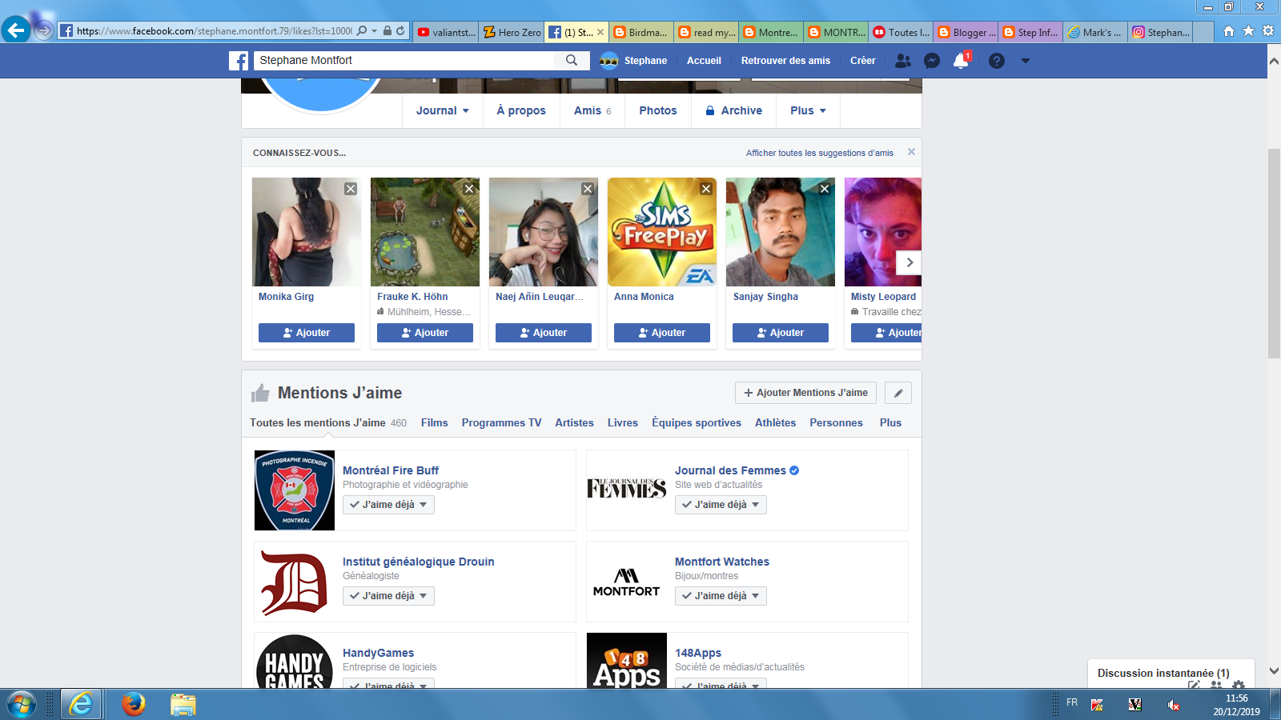Open the account menu arrow in the blue bar
1281x720 pixels.
[x=1026, y=61]
